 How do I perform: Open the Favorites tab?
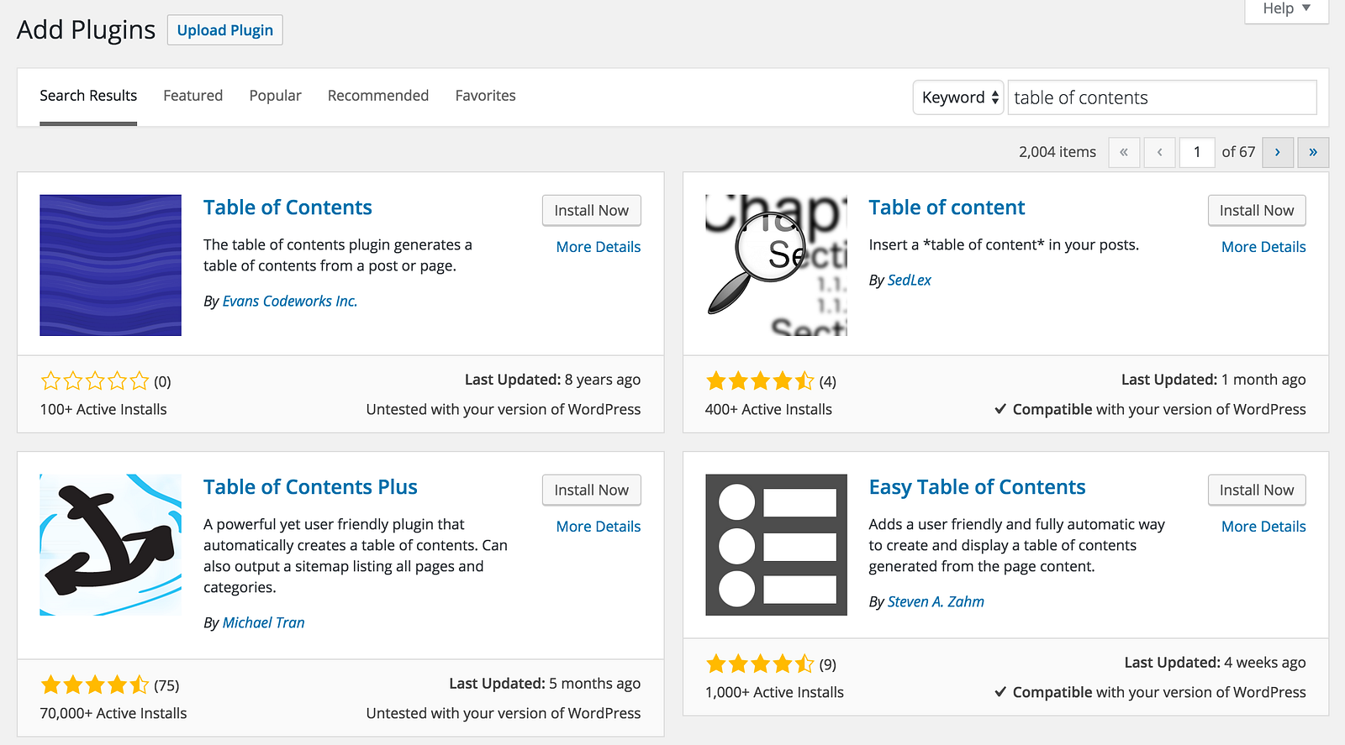(x=485, y=96)
